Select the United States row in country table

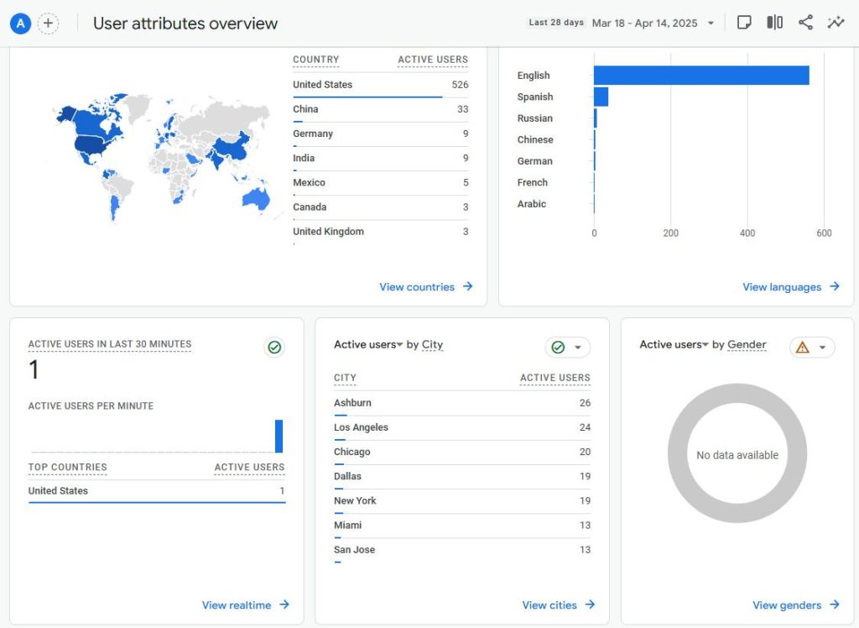[x=381, y=85]
